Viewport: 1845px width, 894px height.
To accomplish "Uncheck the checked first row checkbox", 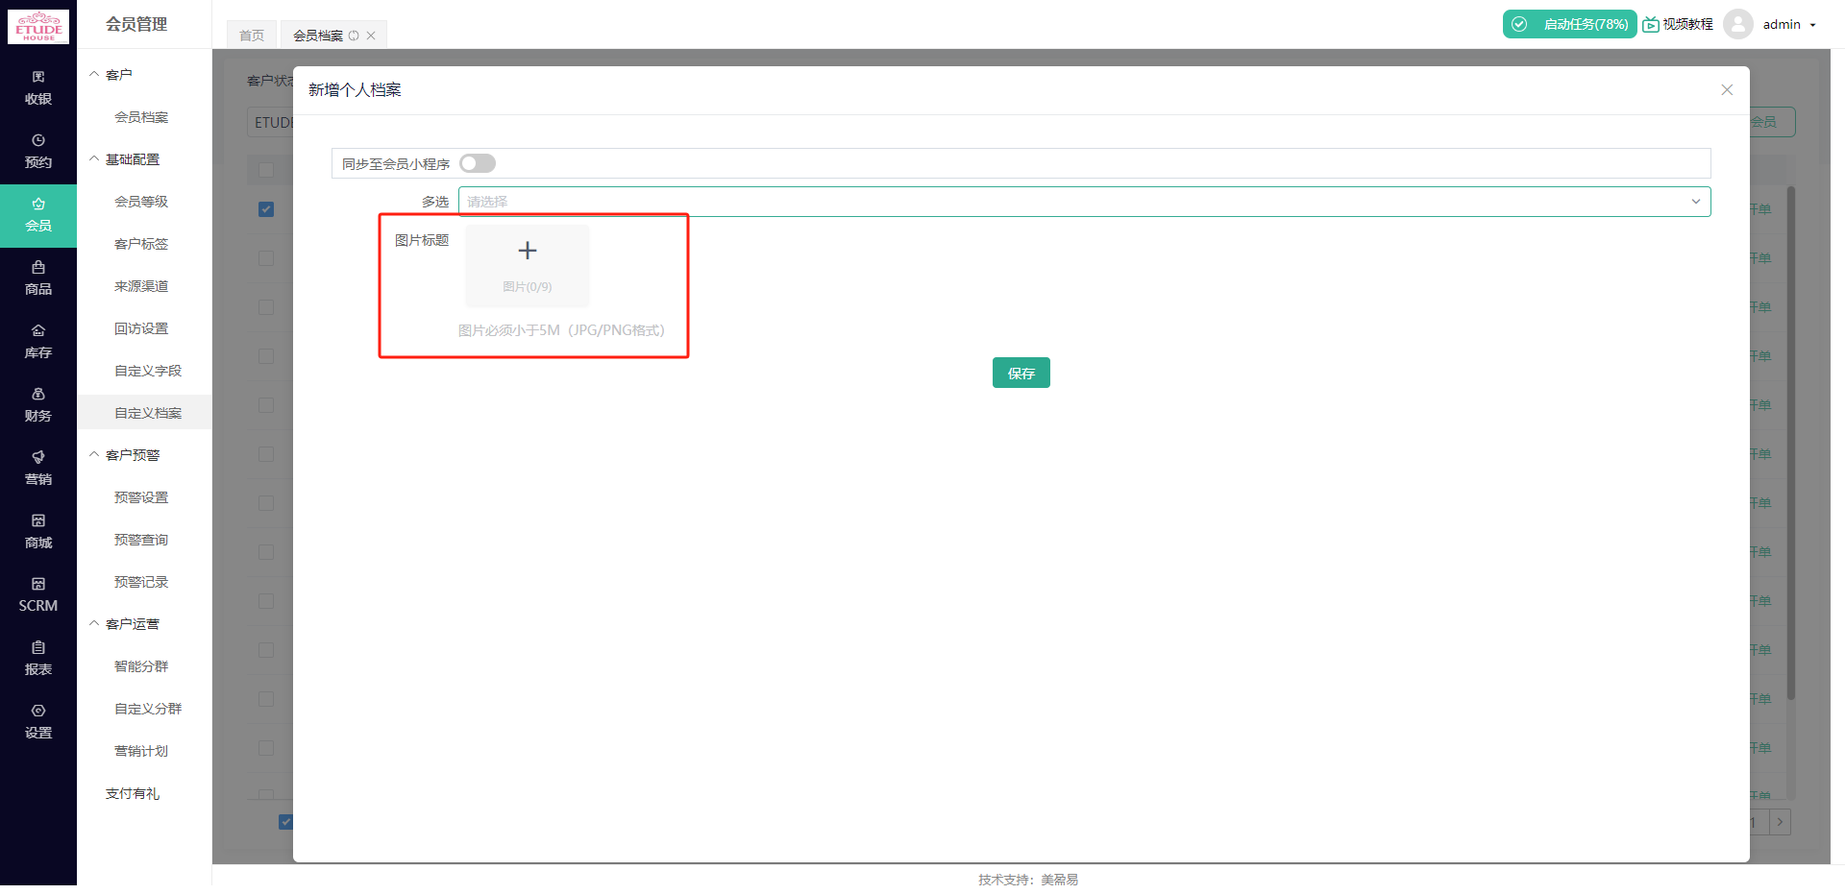I will (266, 209).
